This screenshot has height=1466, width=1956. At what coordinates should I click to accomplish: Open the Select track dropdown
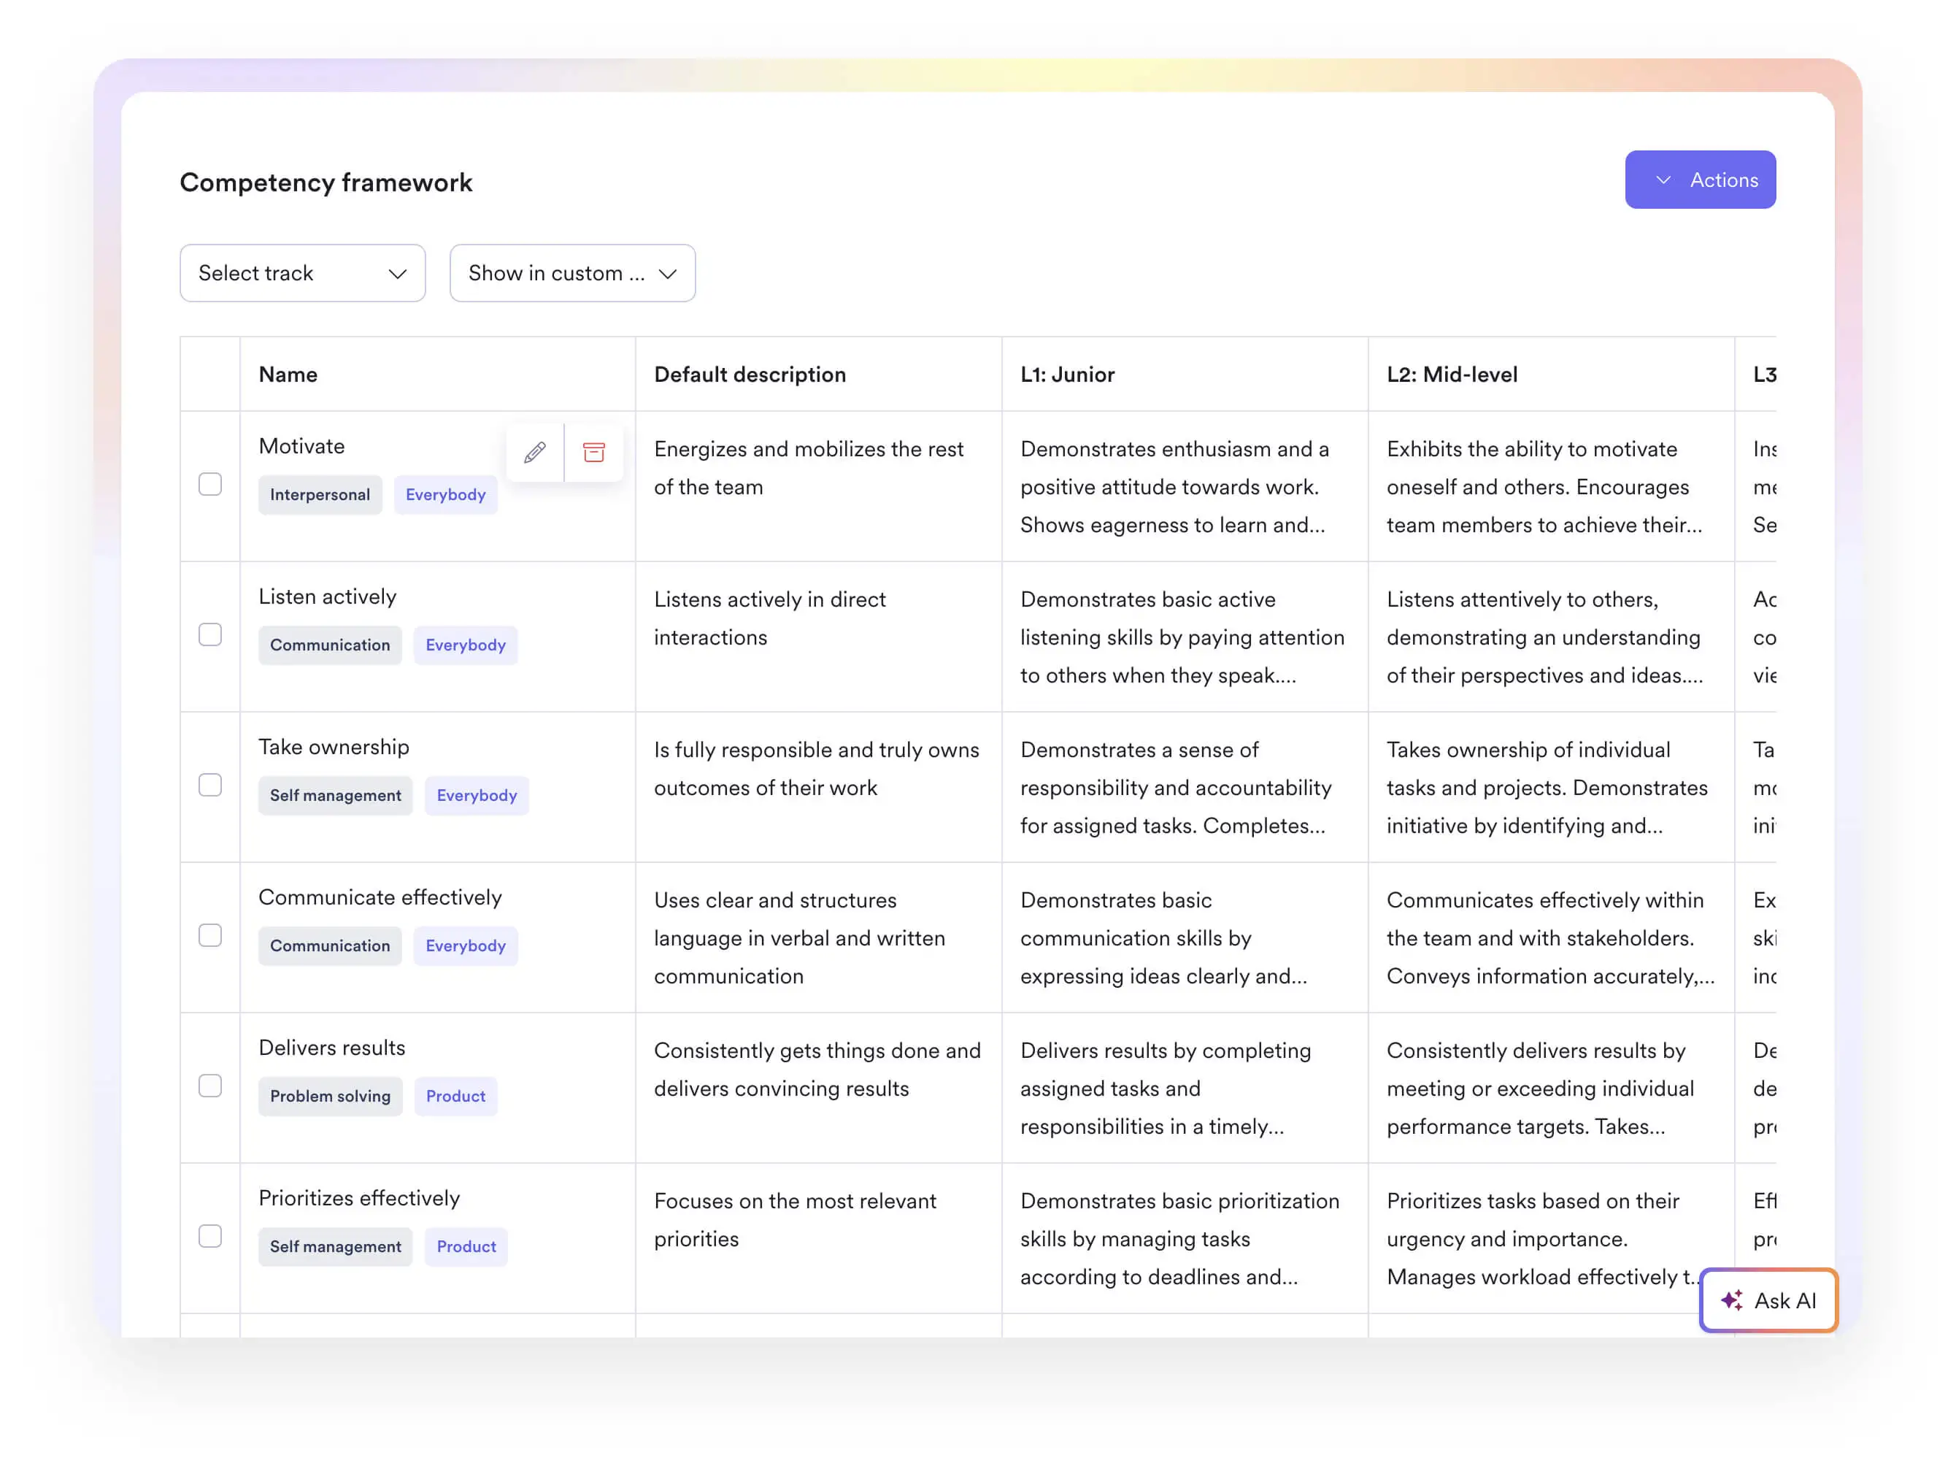click(x=302, y=272)
